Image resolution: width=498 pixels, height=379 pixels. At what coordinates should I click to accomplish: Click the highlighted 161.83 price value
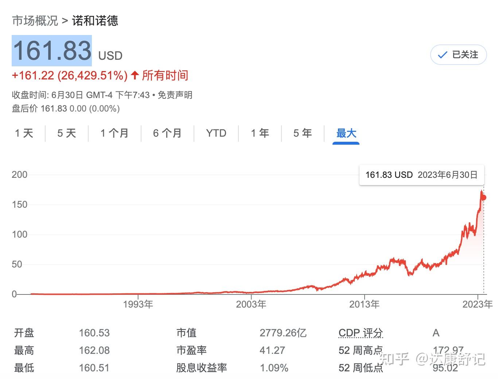tap(51, 51)
